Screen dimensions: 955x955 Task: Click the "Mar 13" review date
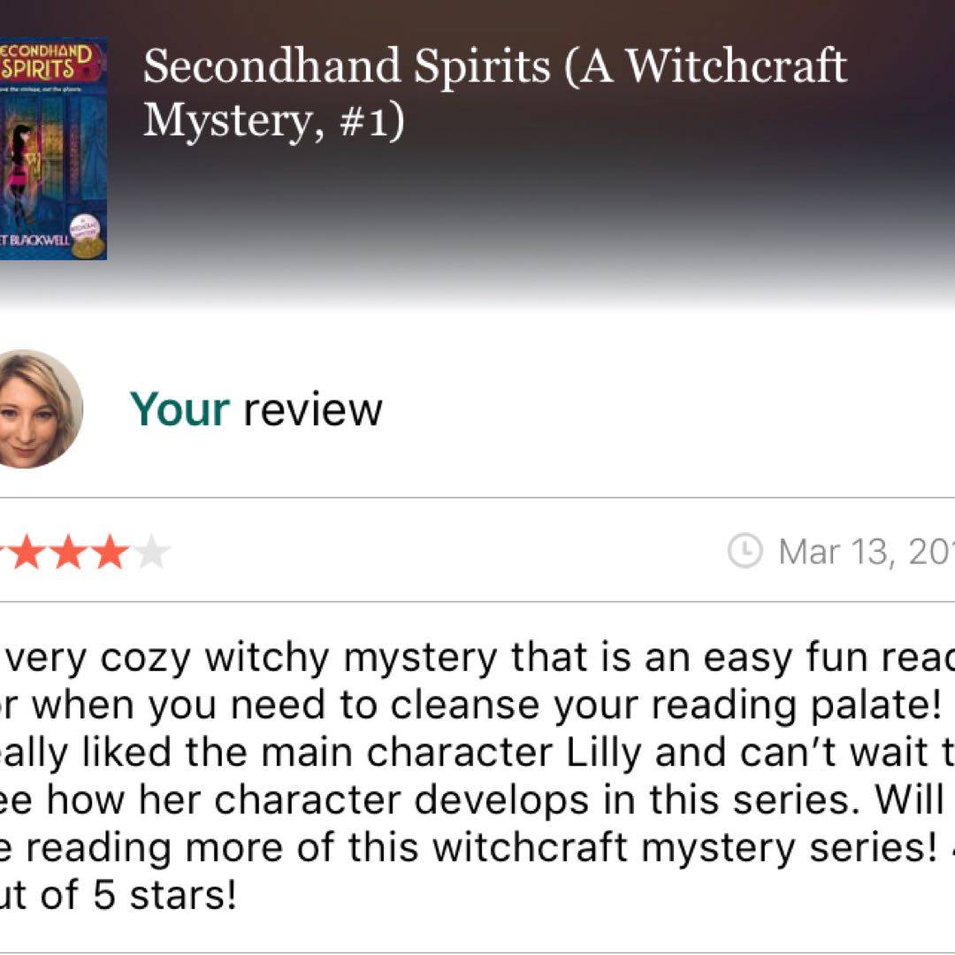[x=835, y=552]
